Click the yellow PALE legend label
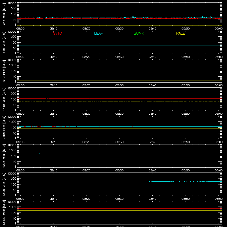The height and width of the screenshot is (227, 227). pyautogui.click(x=180, y=33)
